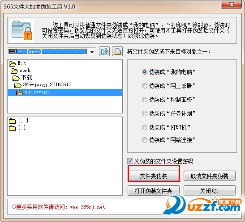Screen dimensions: 245x222
Task: Click the E:\ root folder icon
Action: 13,63
